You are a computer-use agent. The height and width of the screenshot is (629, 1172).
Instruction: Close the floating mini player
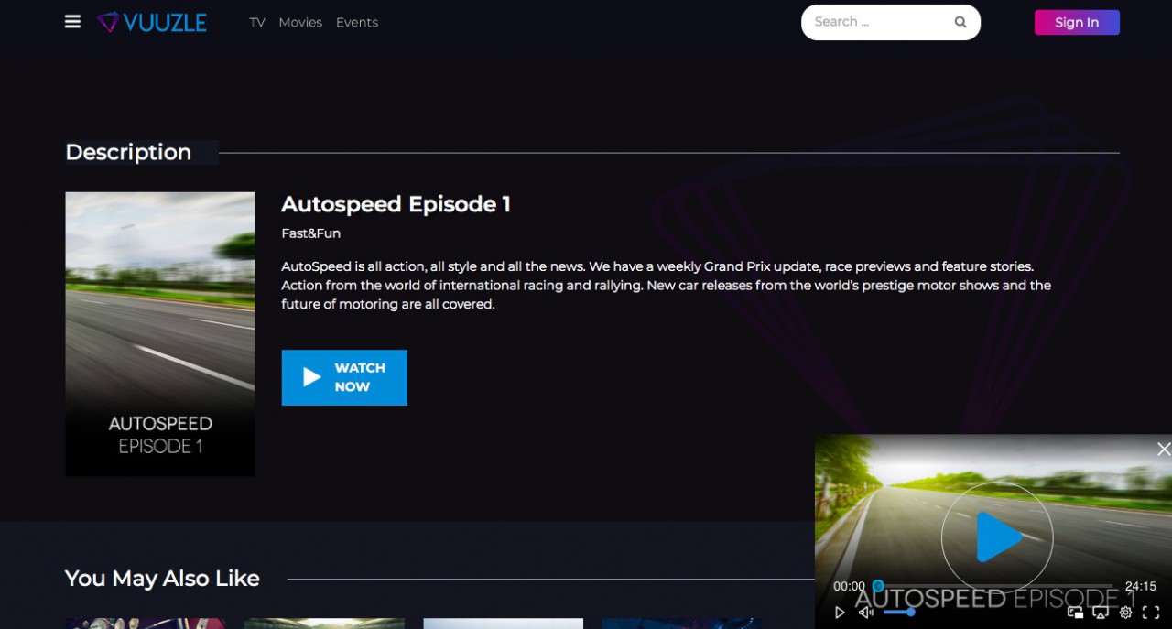[x=1163, y=449]
